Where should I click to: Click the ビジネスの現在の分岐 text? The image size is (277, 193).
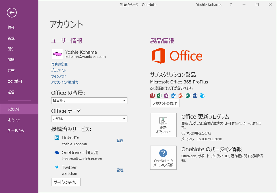tap(196, 133)
